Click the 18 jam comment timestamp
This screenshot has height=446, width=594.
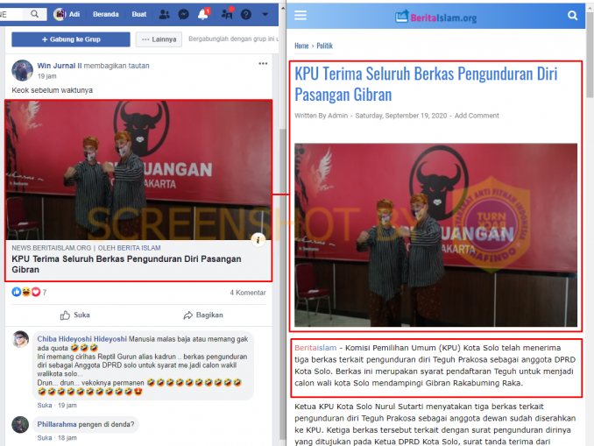pos(67,437)
